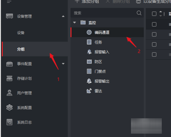171x137 pixels.
Task: Toggle the select-all header checkbox
Action: coord(154,14)
